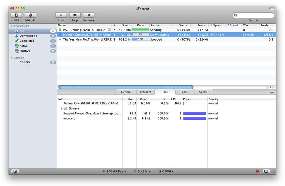
Task: Toggle the sidebar with bottom-left button
Action: pos(15,171)
